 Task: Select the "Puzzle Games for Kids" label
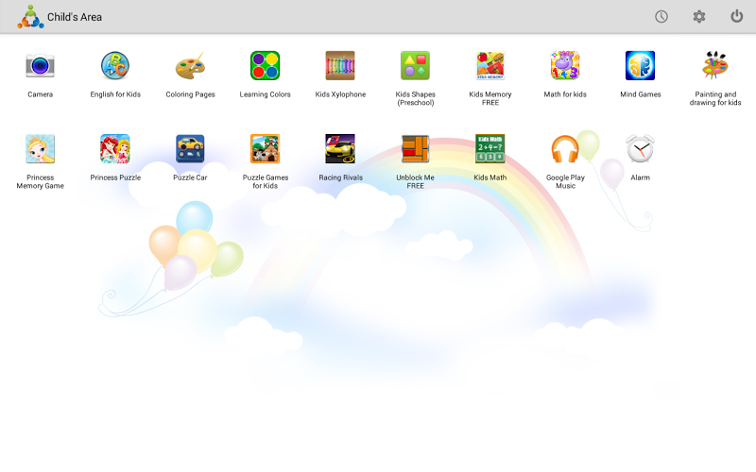[x=266, y=181]
